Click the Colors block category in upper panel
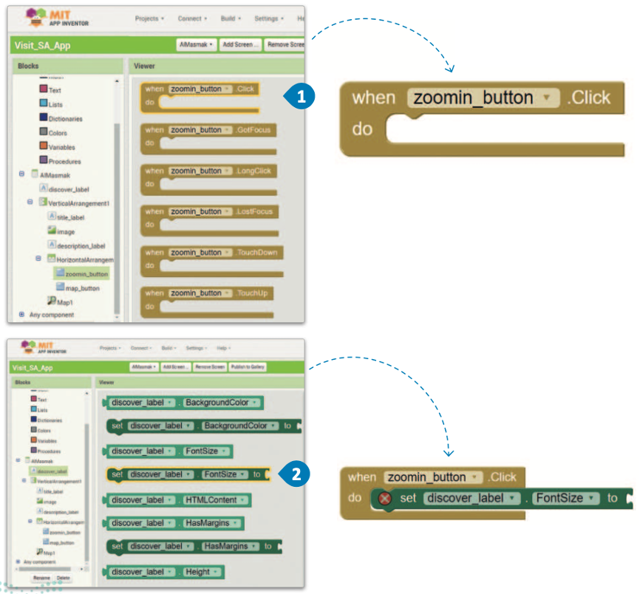Screen dimensions: 640x594 point(57,133)
